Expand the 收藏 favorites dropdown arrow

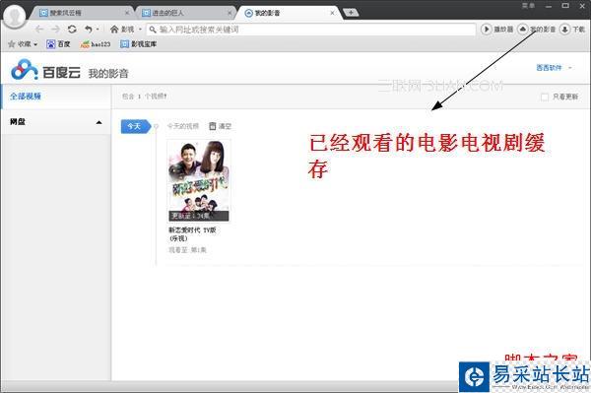(x=35, y=44)
